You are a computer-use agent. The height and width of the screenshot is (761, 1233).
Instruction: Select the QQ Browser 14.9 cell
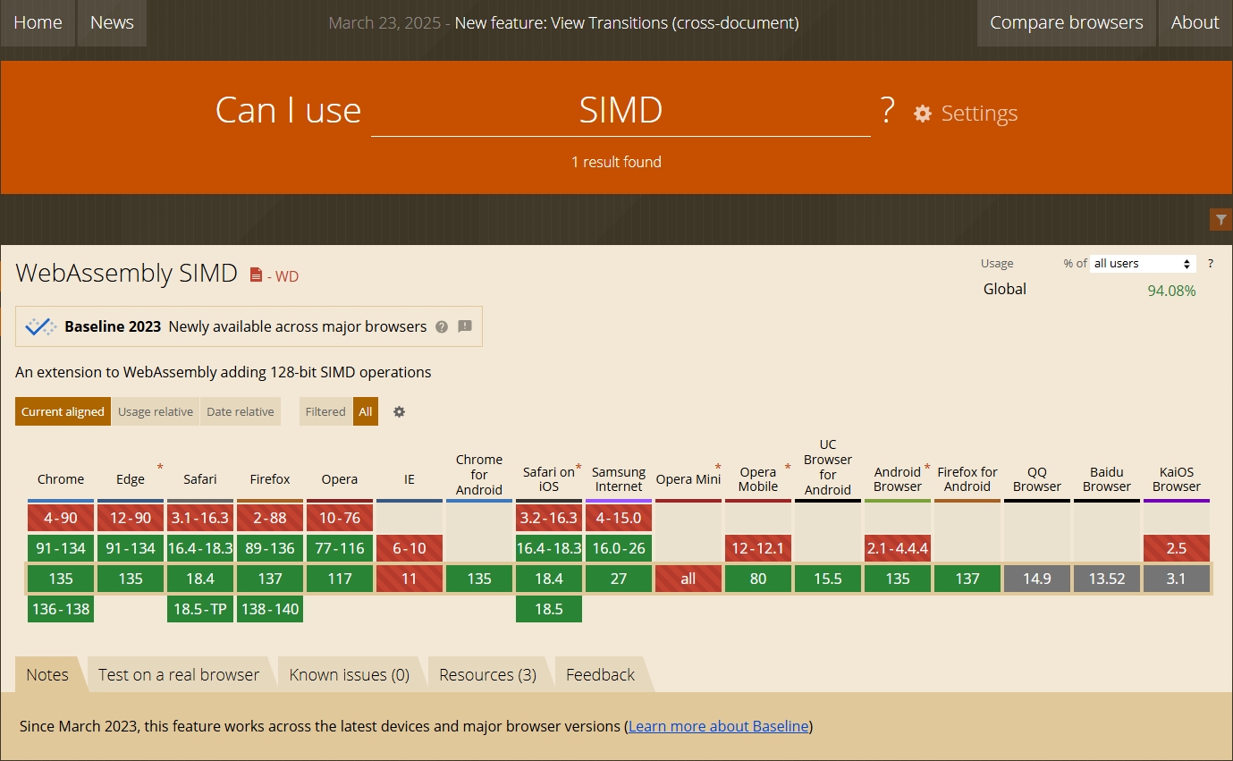pos(1037,579)
